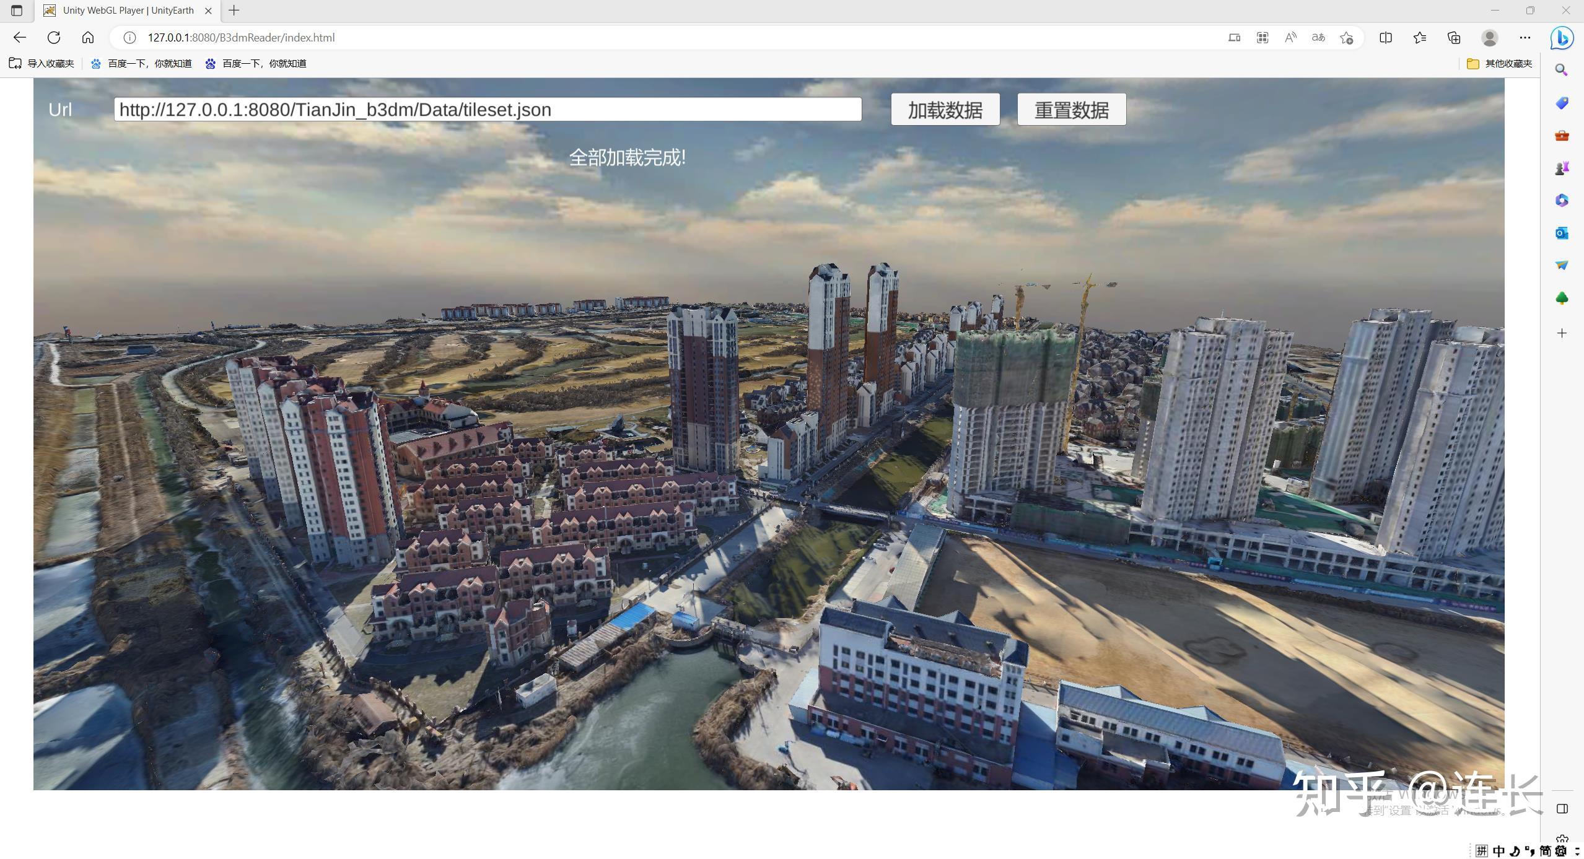Open Shopping sidebar with the tag icon
The image size is (1584, 859).
click(x=1562, y=103)
